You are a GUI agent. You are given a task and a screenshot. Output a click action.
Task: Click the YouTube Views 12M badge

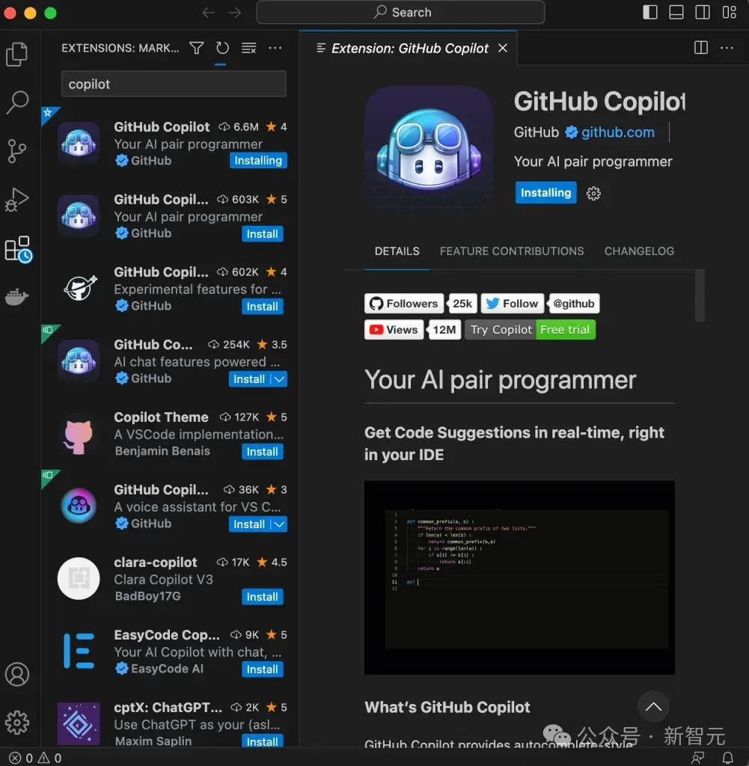click(412, 330)
